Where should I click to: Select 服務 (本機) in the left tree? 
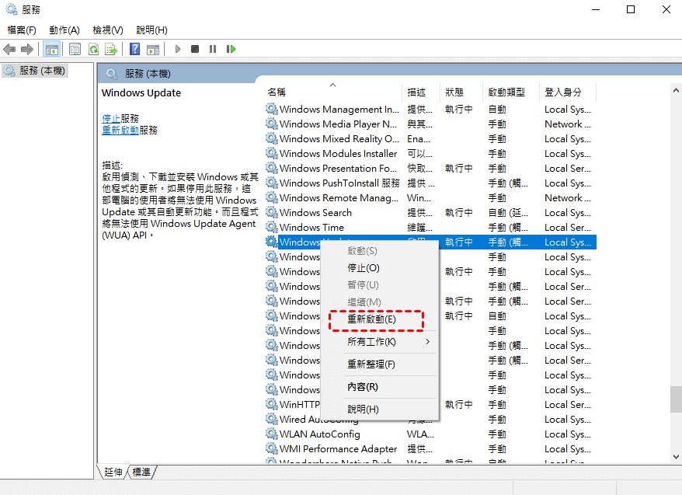(x=43, y=71)
